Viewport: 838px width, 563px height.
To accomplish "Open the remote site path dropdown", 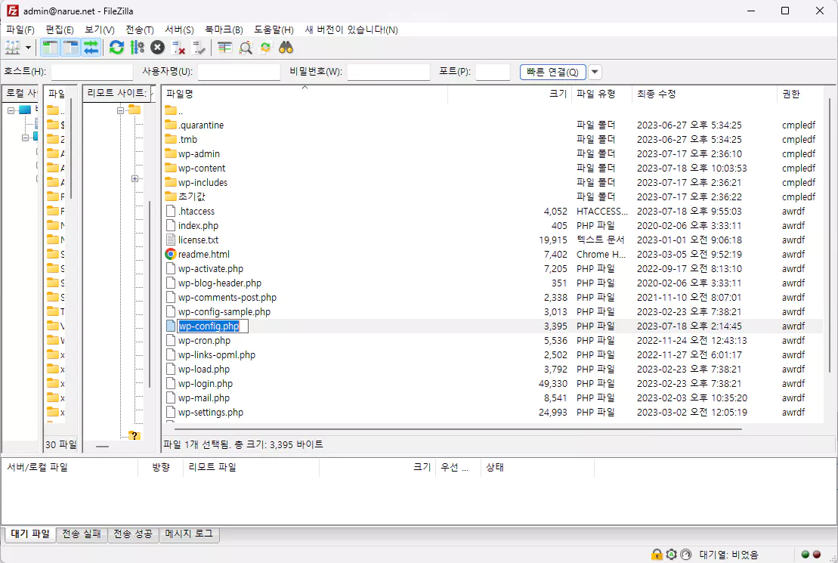I will (x=153, y=93).
